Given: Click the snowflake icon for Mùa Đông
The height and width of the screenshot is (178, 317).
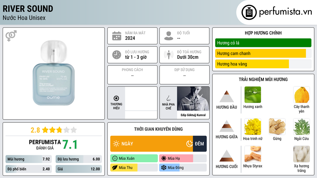Looking at the screenshot, I should coord(163,167).
